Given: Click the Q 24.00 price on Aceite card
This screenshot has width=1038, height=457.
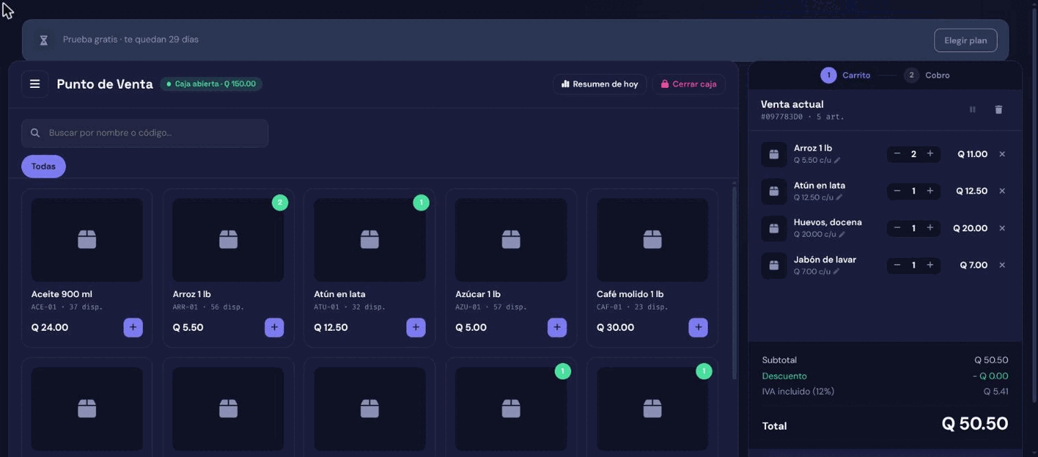Looking at the screenshot, I should (x=50, y=327).
